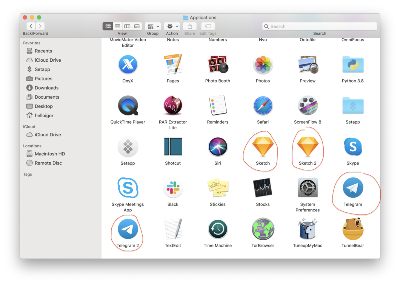Select the ScreenFlow 8 icon
The height and width of the screenshot is (285, 400).
308,105
